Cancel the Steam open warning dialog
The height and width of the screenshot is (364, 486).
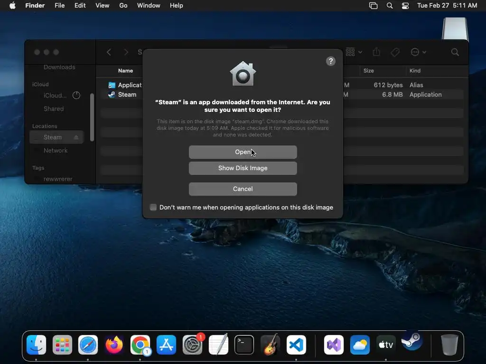[x=243, y=189]
